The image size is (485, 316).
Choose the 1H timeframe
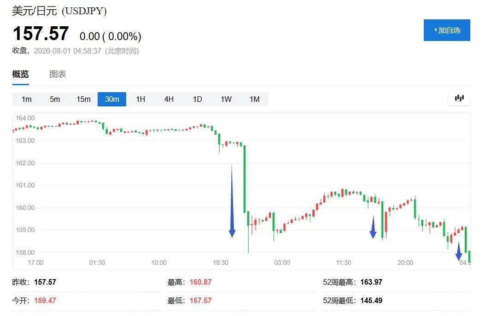click(140, 99)
